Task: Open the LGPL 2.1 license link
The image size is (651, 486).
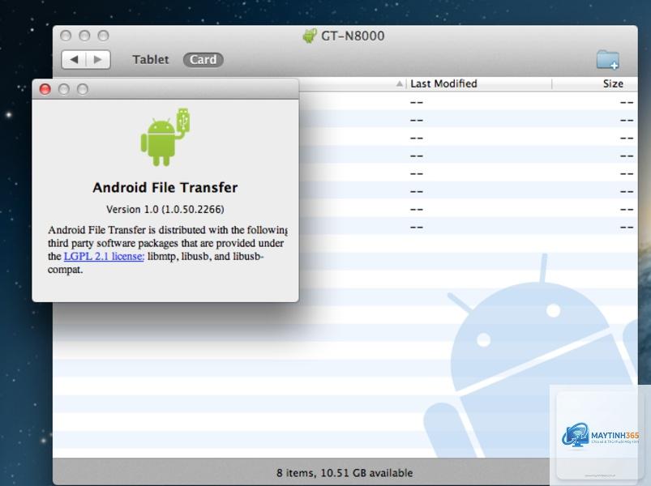Action: coord(104,256)
